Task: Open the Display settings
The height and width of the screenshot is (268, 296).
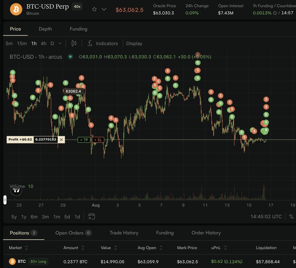Action: pos(134,44)
